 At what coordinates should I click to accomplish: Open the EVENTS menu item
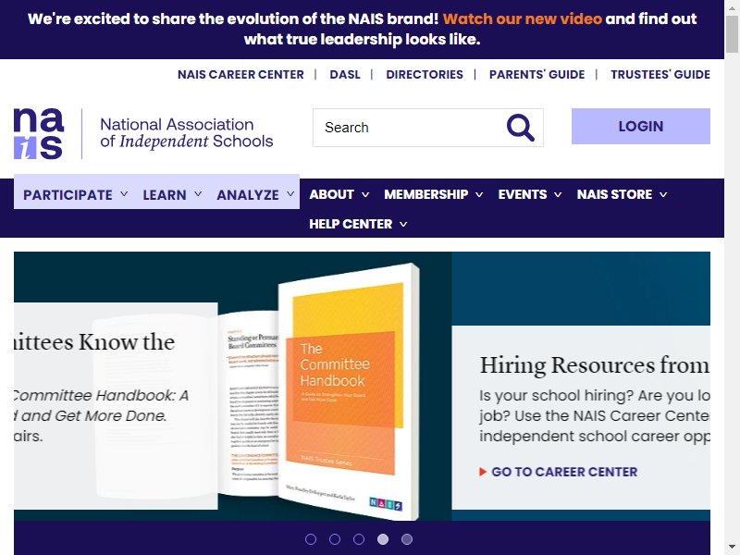tap(523, 194)
